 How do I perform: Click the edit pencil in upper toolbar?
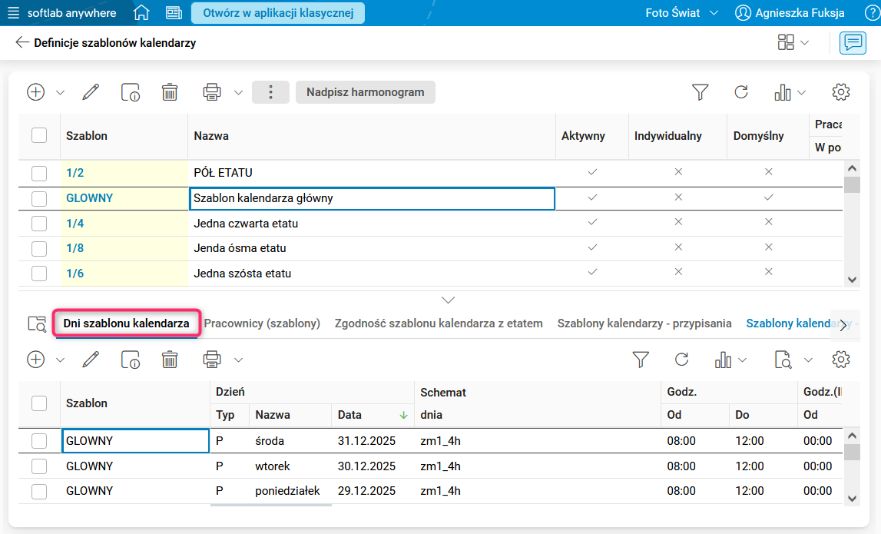pos(91,92)
